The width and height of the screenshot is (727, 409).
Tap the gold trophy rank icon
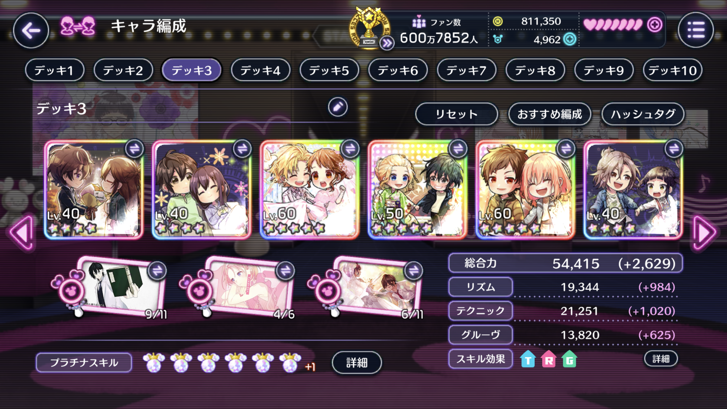coord(369,28)
